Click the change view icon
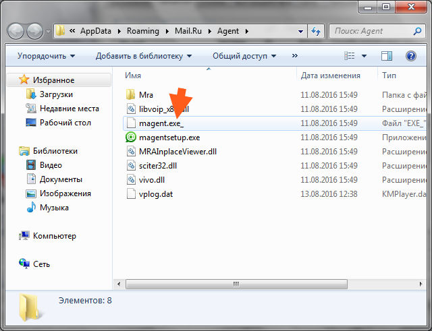Viewport: 432px width, 331px height. click(x=350, y=56)
